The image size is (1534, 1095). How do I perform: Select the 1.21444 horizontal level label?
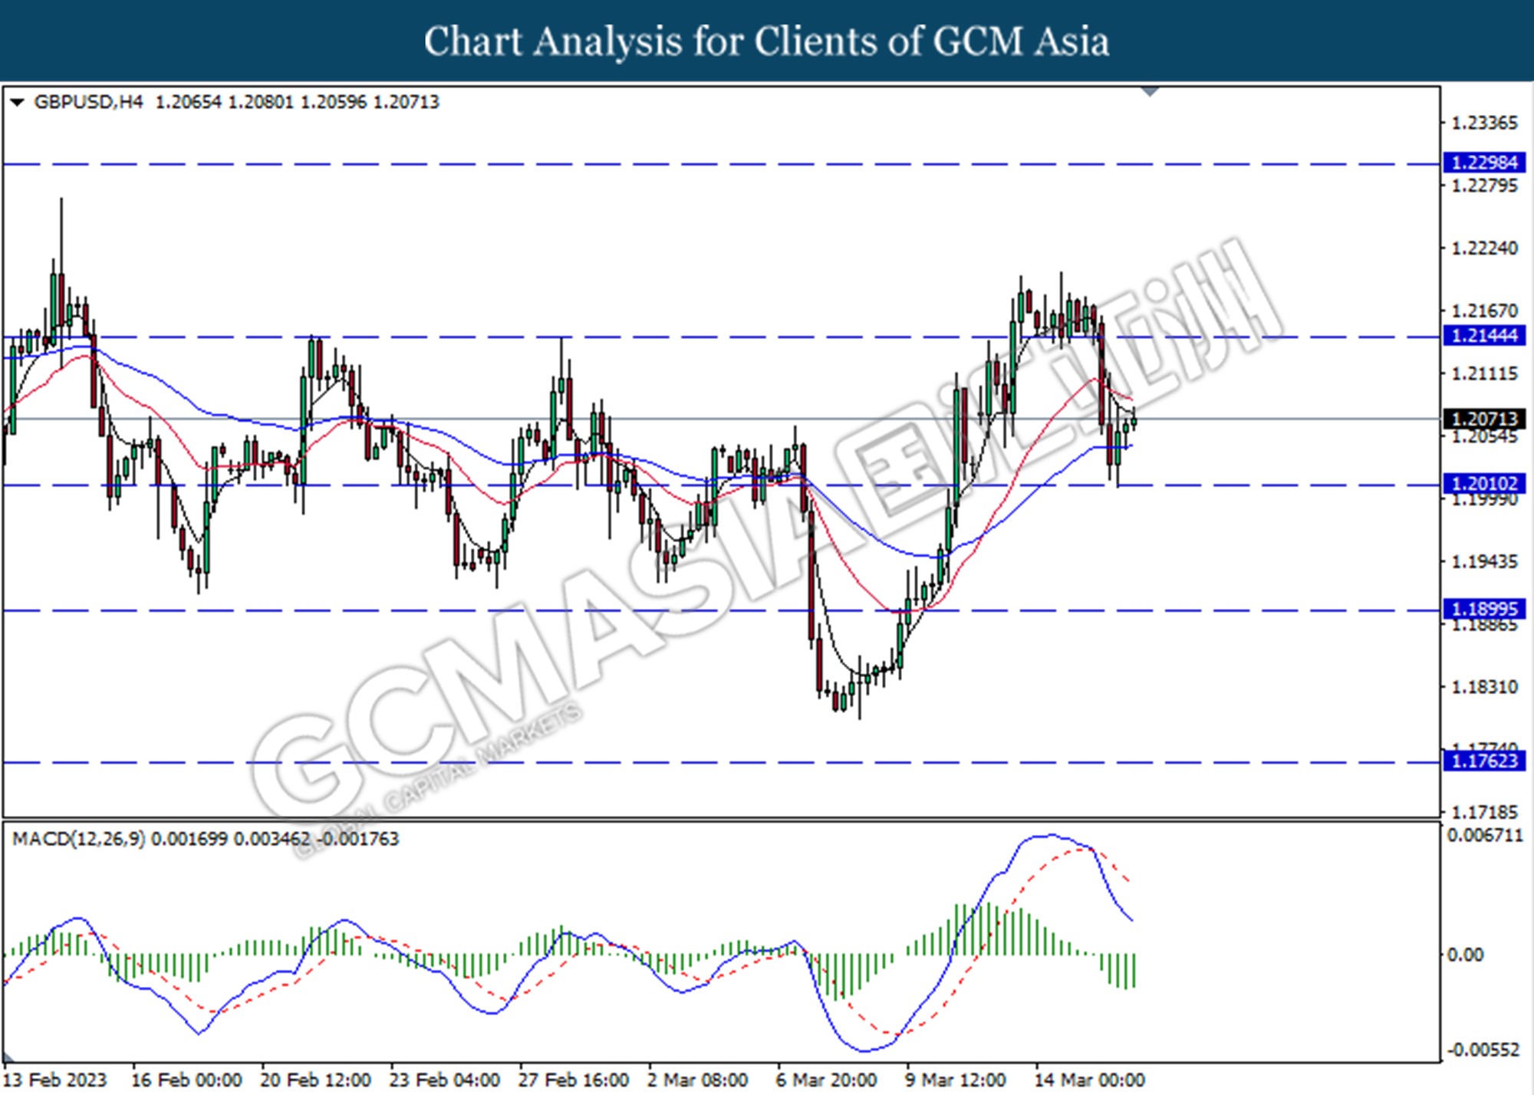[1484, 335]
